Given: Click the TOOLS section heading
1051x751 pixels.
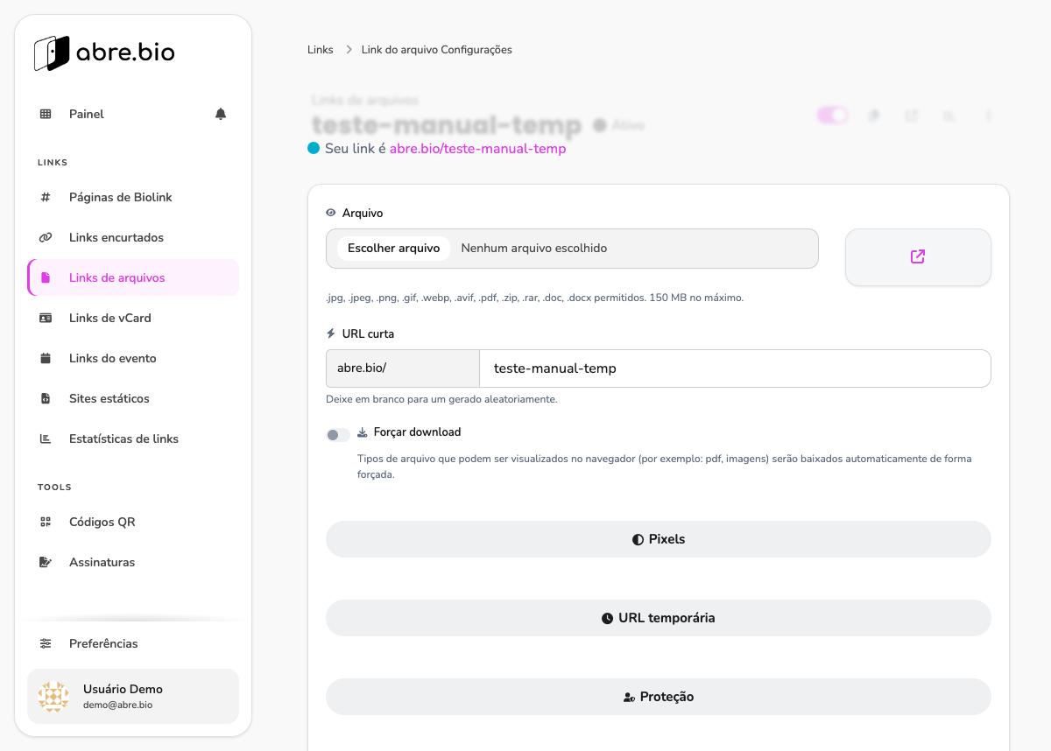Looking at the screenshot, I should click(54, 488).
